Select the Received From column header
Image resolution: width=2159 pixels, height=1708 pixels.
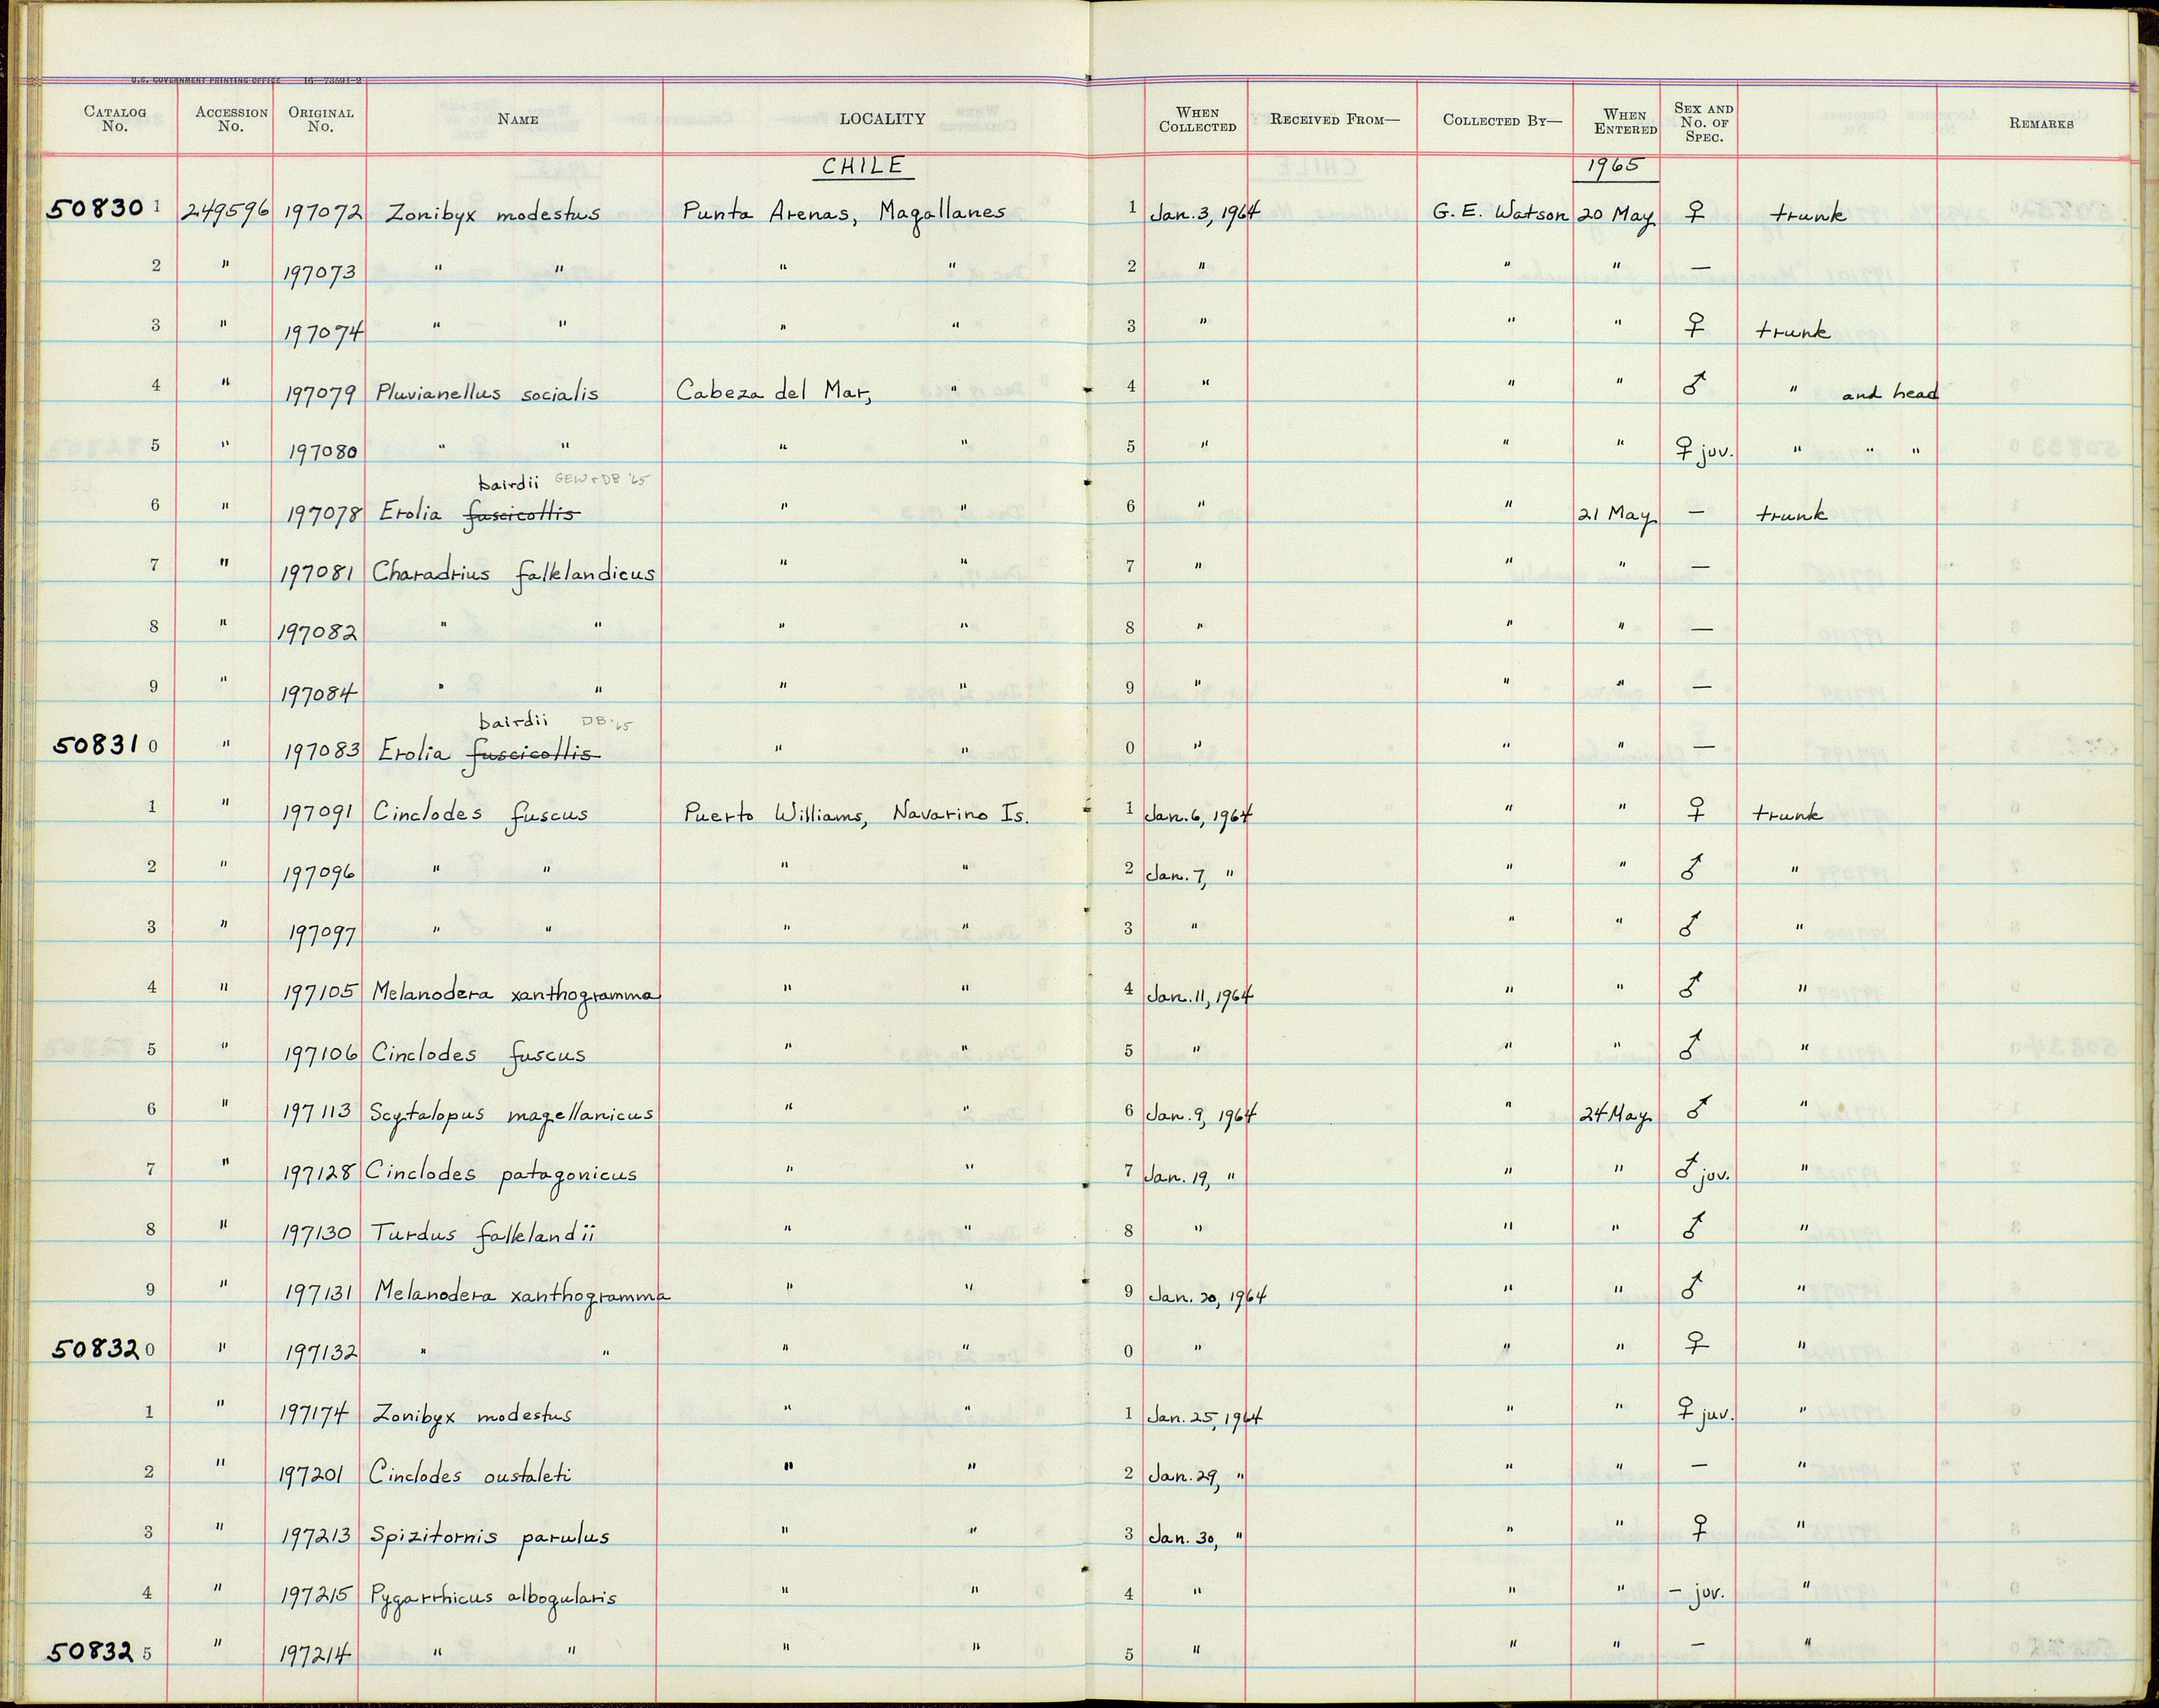[1335, 120]
